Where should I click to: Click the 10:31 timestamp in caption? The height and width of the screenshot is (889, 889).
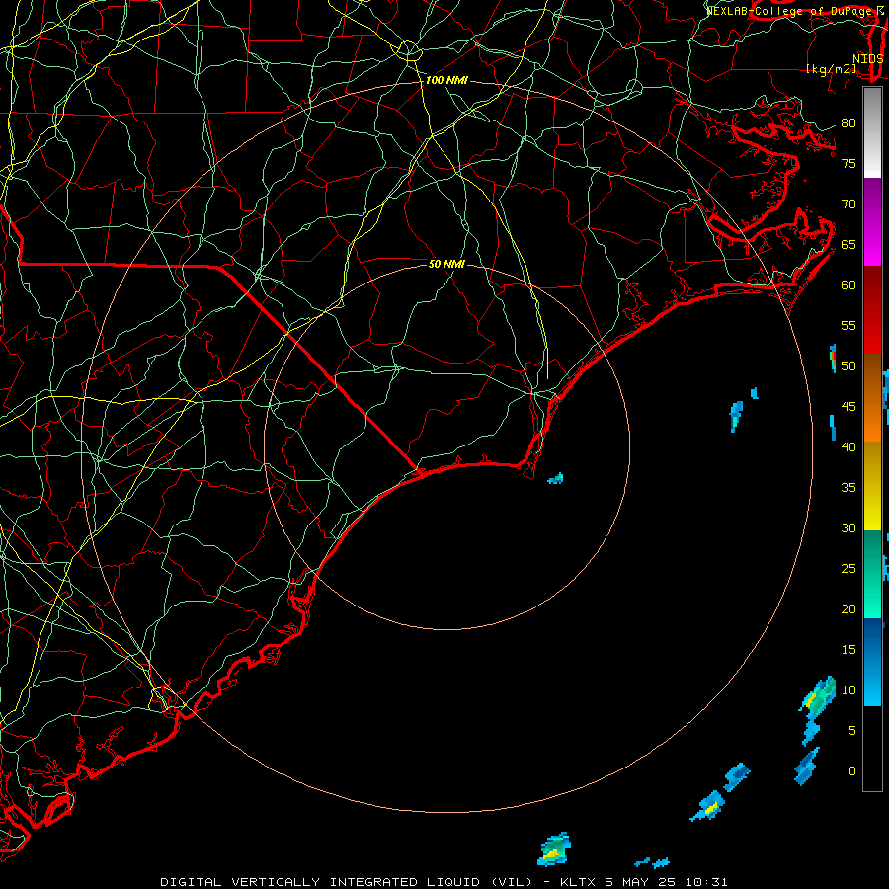(x=706, y=882)
